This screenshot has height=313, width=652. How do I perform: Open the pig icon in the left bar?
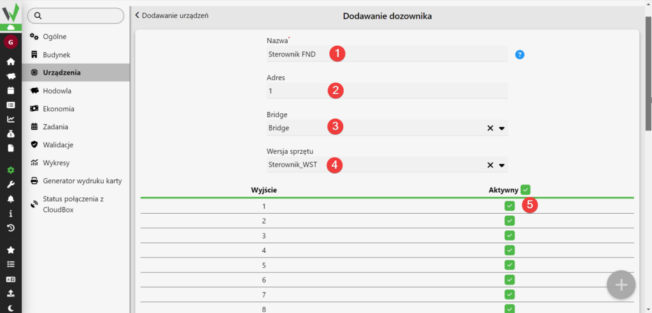pos(11,76)
